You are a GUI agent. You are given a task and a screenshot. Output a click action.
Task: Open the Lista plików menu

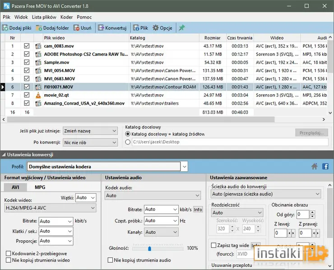coord(44,17)
